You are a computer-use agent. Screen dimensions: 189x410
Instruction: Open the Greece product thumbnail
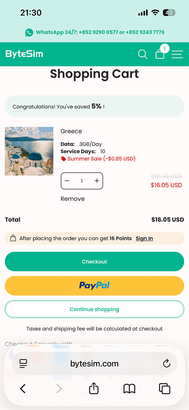point(29,151)
